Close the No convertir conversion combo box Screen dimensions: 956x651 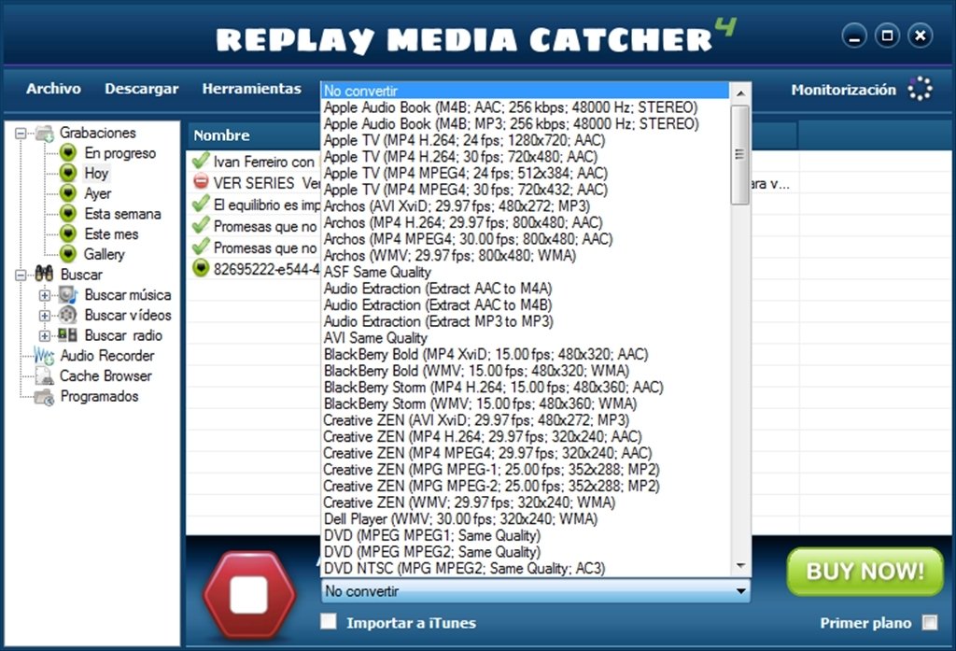[535, 590]
